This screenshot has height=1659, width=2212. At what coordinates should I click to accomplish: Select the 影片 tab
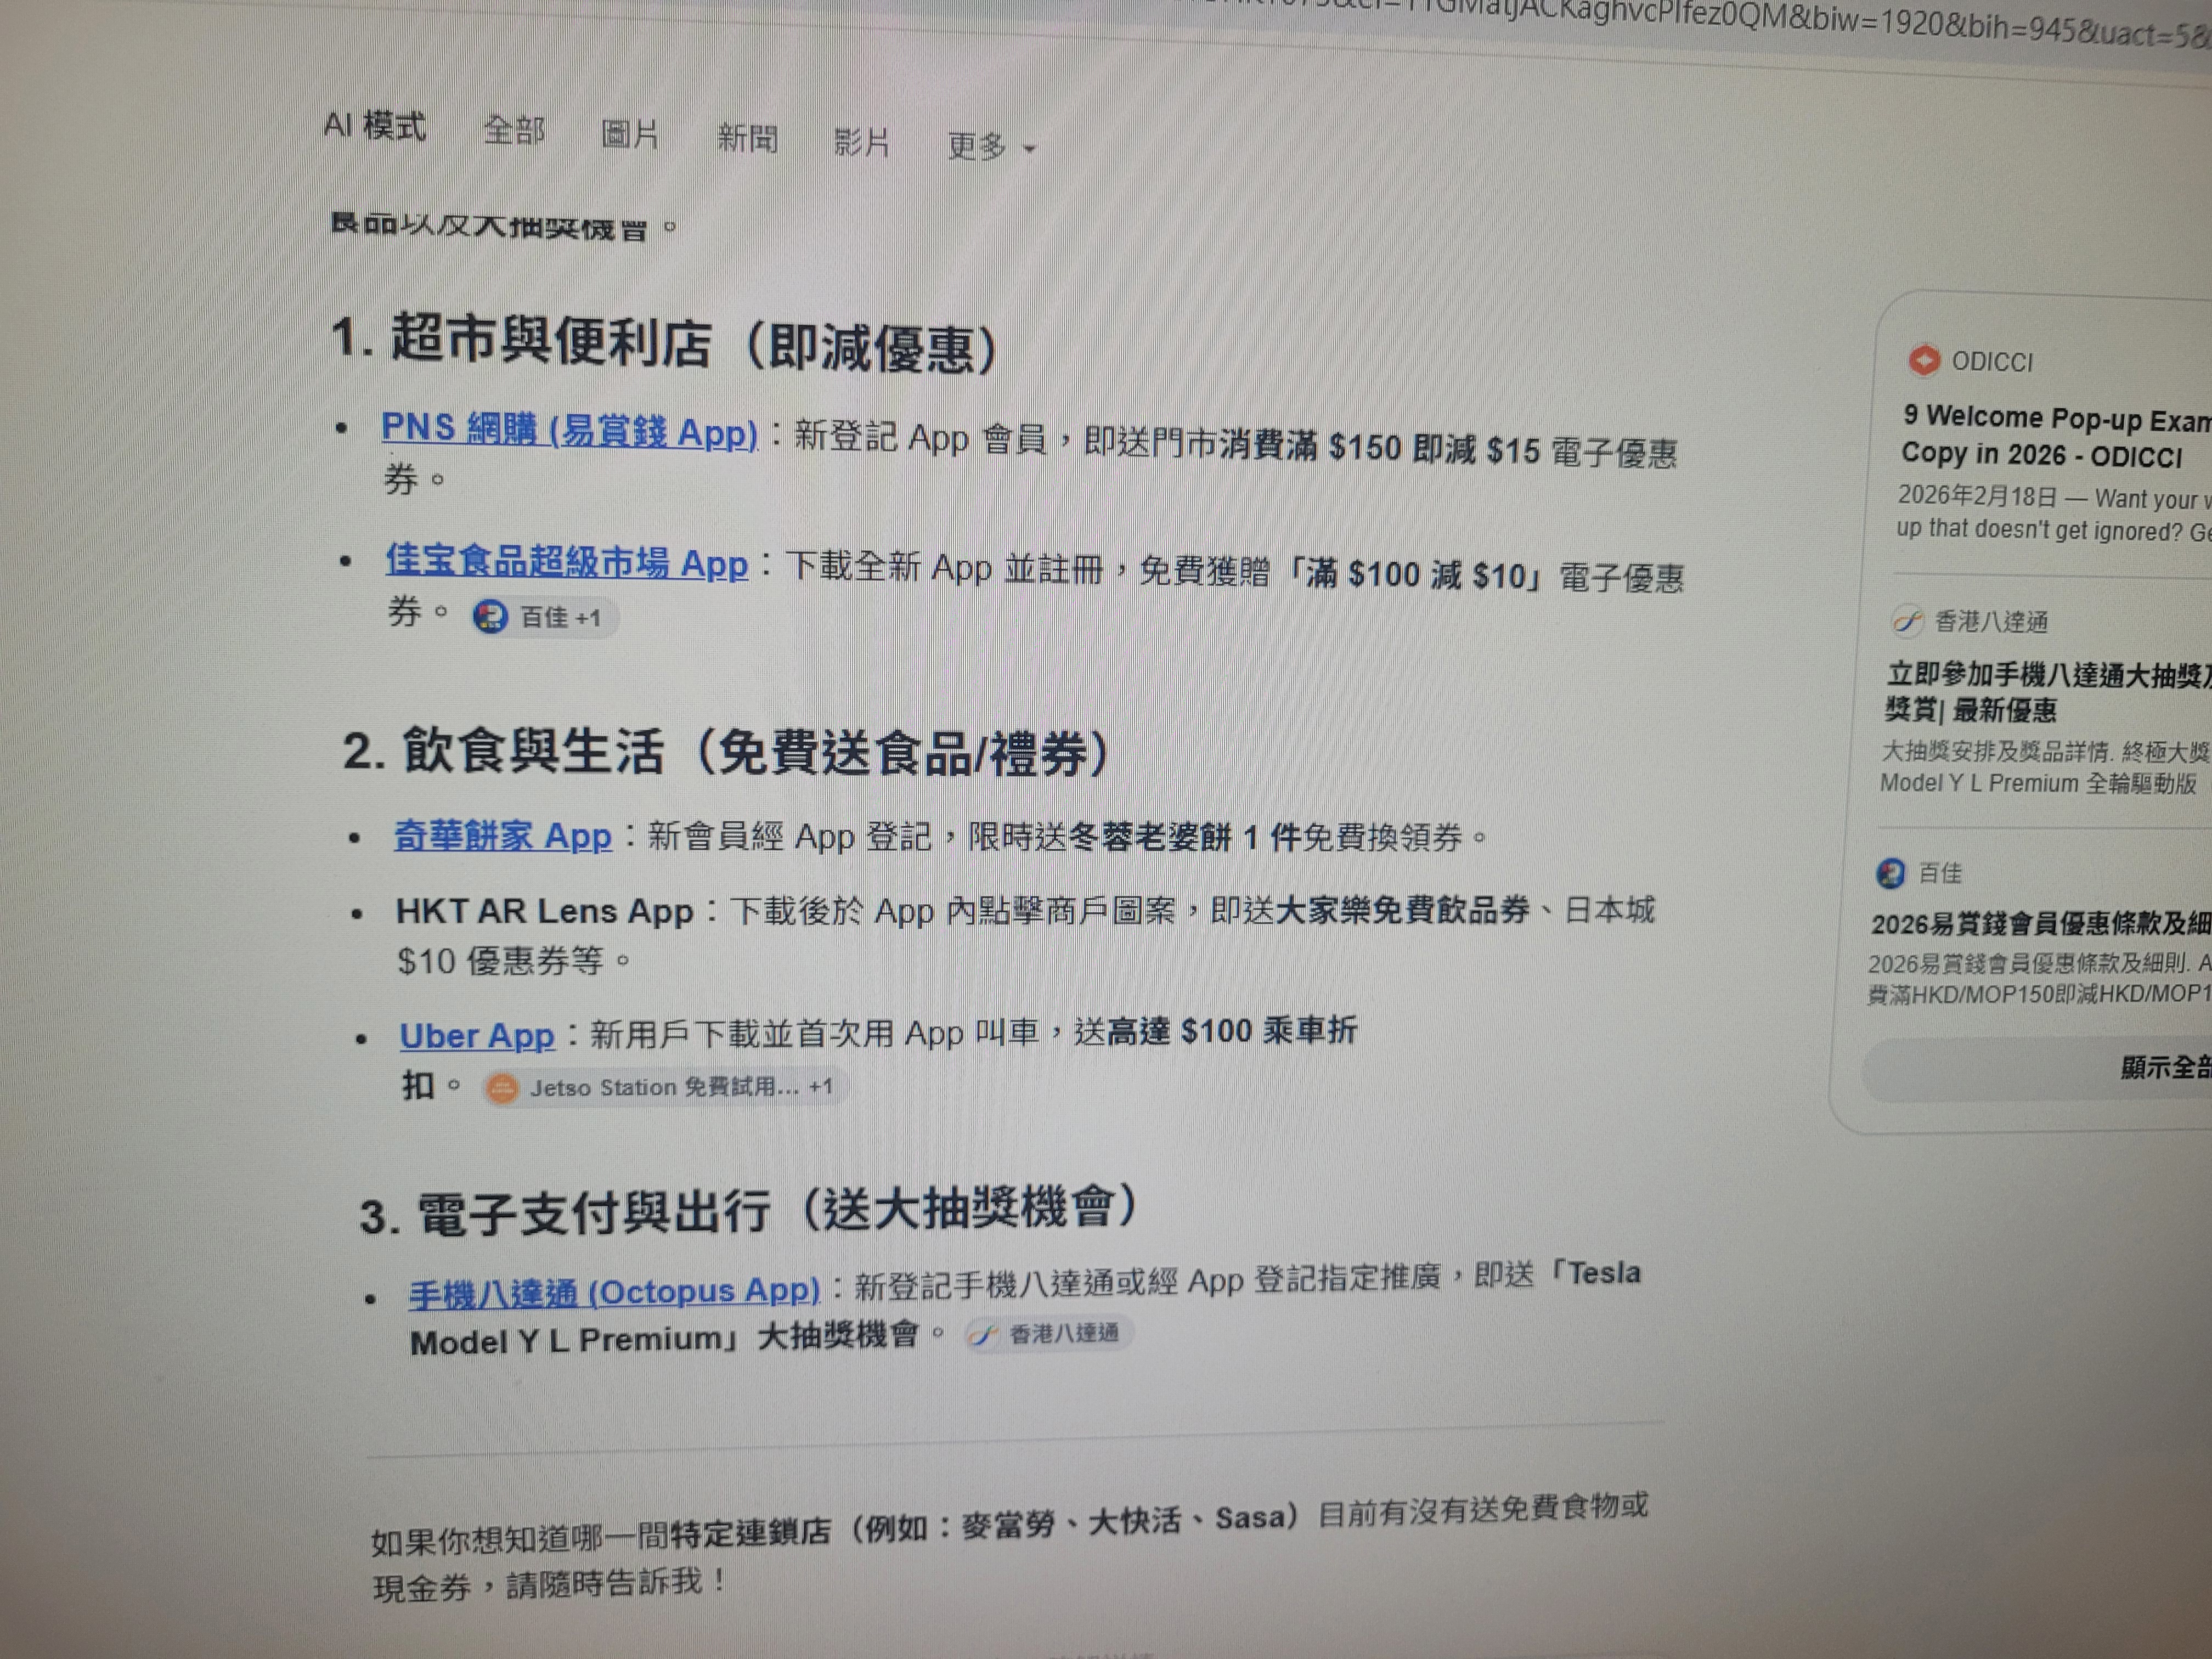tap(861, 142)
